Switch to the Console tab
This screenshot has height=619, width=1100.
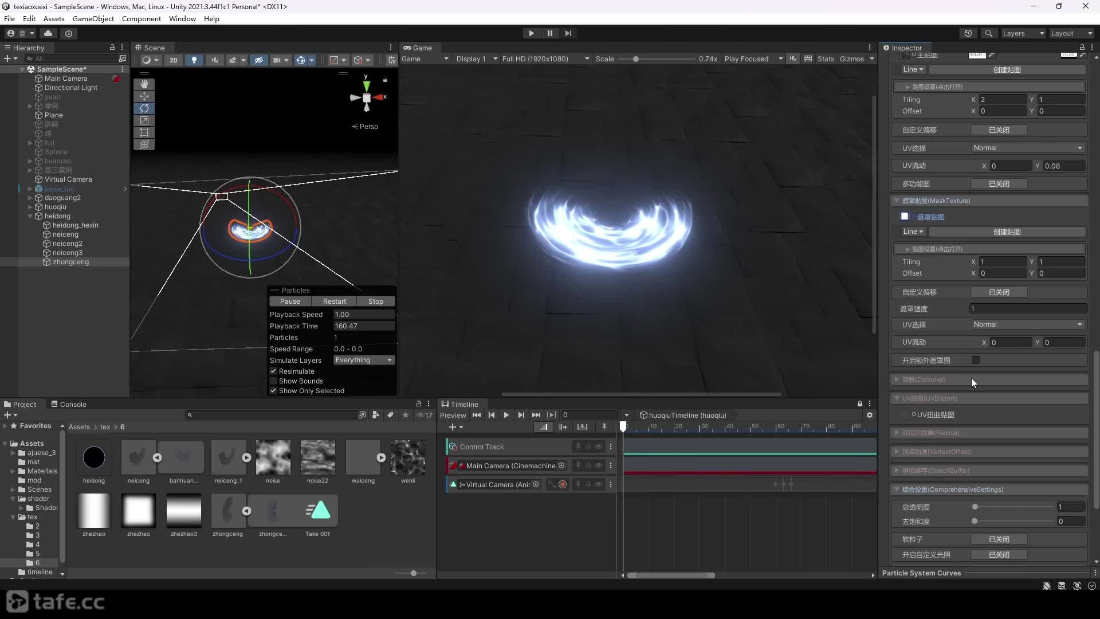69,404
